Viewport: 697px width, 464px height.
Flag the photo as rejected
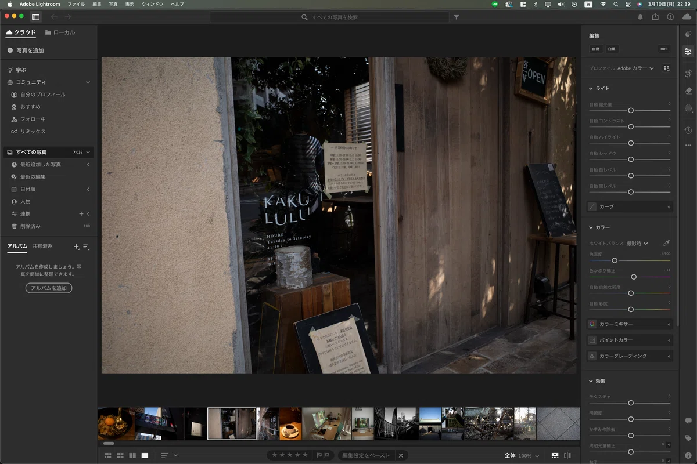click(327, 455)
